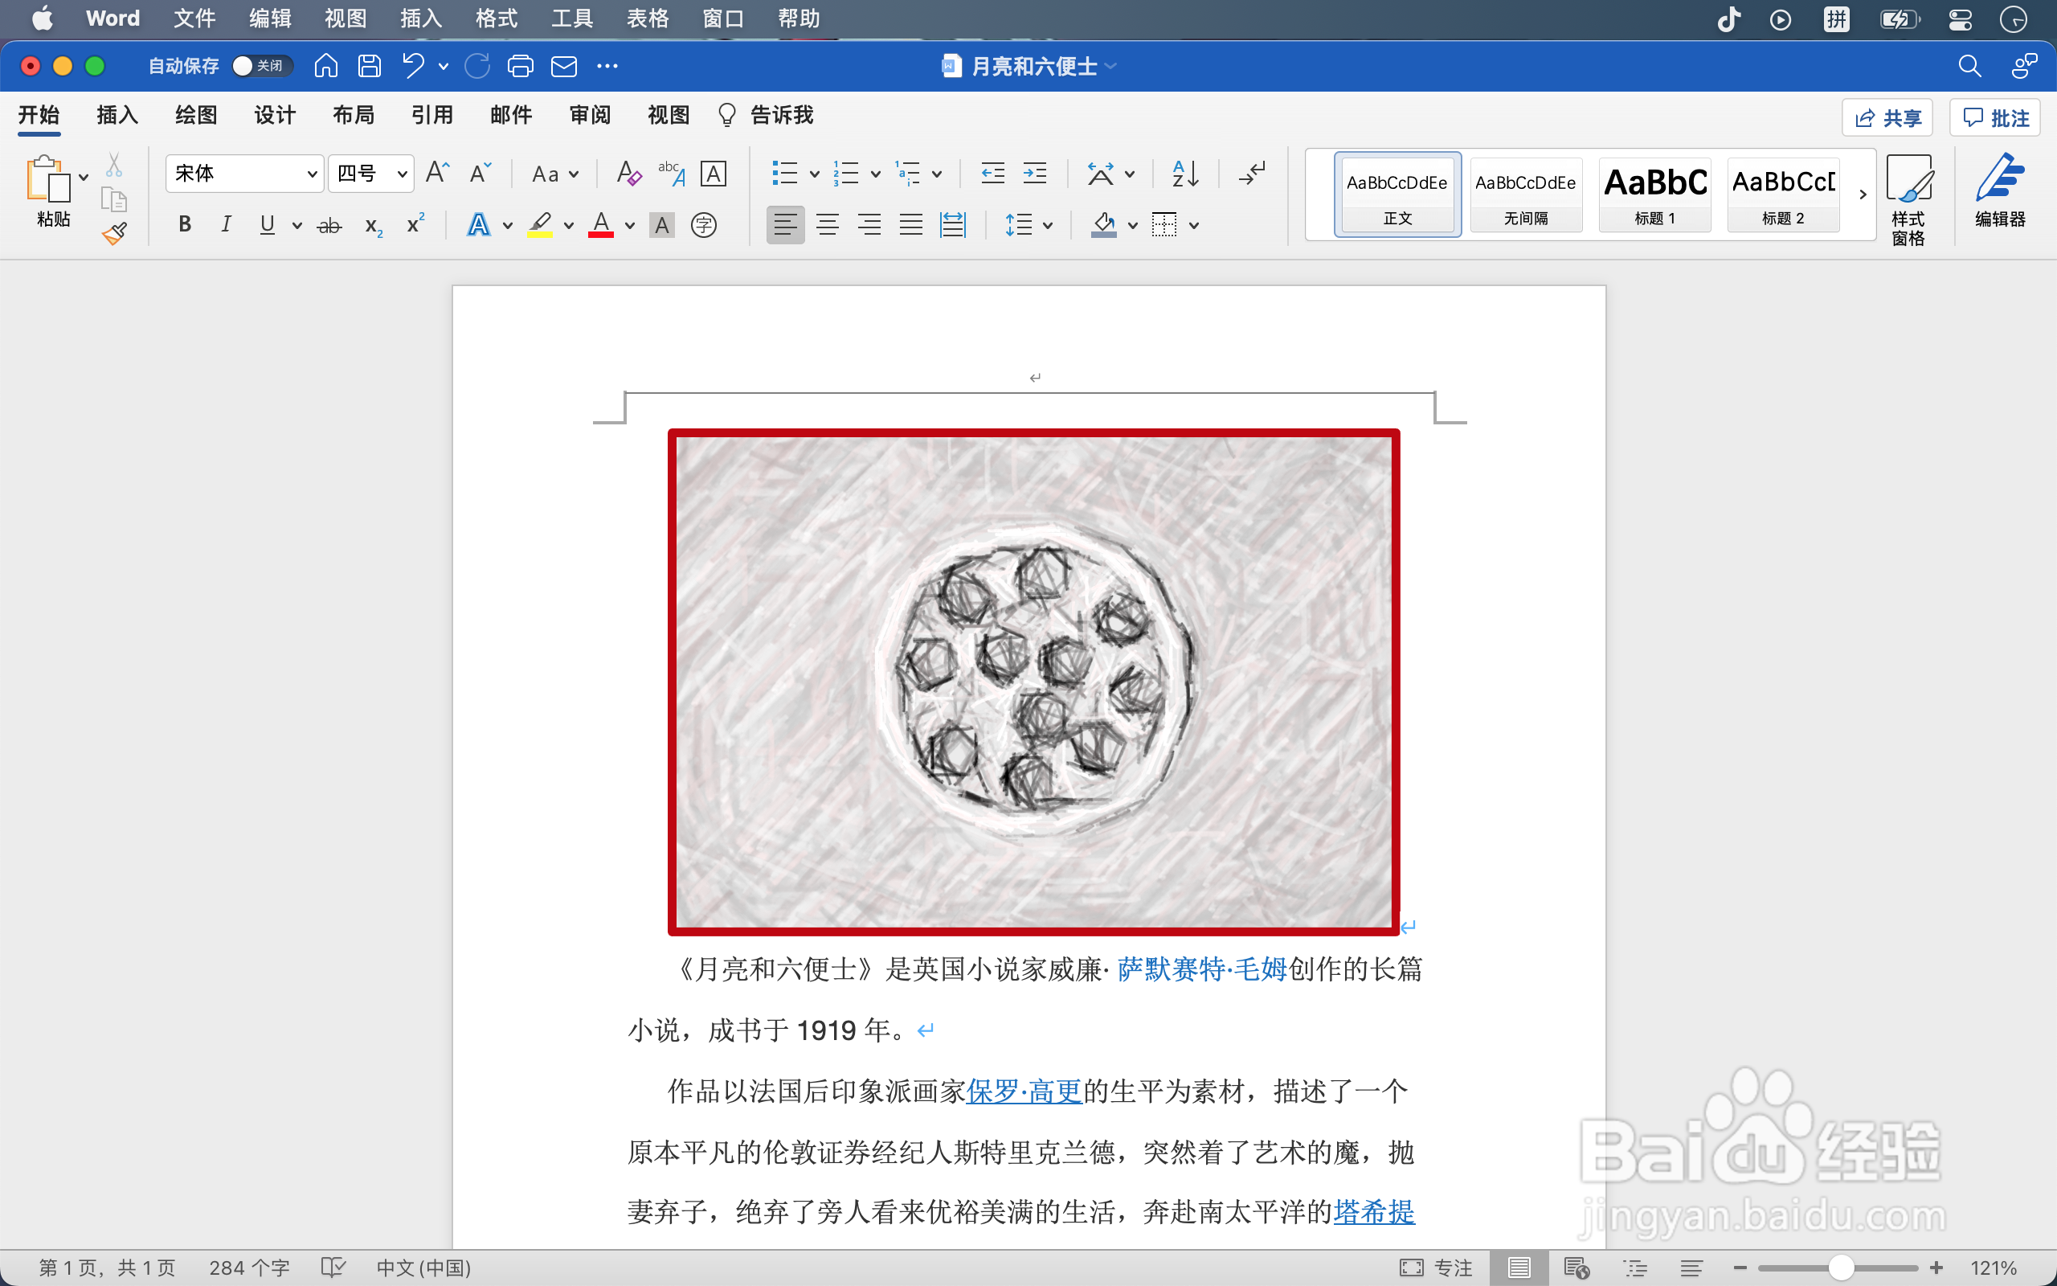The width and height of the screenshot is (2057, 1286).
Task: Click the 共享 share button
Action: coord(1887,117)
